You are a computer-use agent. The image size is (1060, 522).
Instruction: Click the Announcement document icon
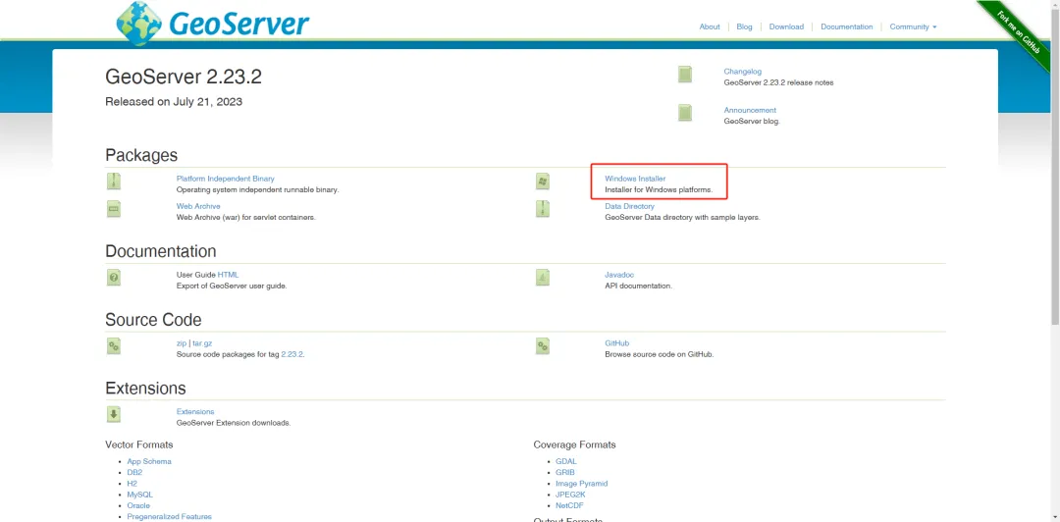pyautogui.click(x=685, y=113)
